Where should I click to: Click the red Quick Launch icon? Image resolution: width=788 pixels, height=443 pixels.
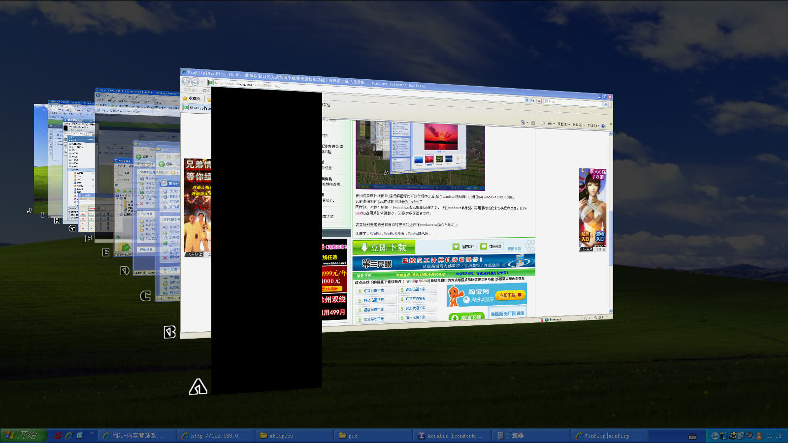click(58, 436)
